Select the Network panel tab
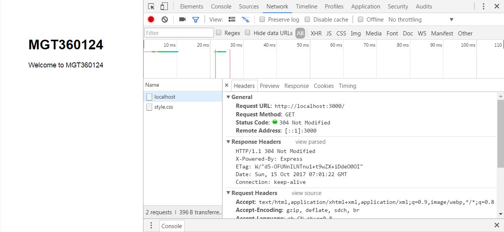The width and height of the screenshot is (504, 232). coord(277,7)
